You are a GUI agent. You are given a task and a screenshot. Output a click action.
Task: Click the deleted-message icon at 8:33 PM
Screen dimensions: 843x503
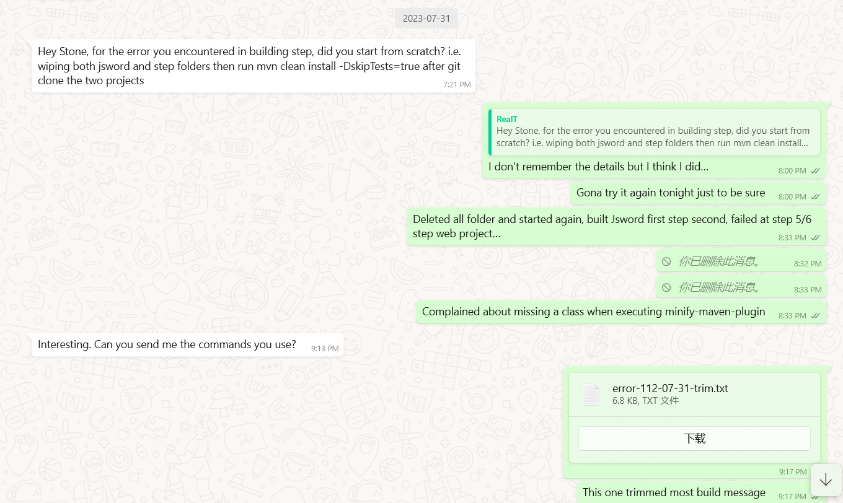click(666, 287)
